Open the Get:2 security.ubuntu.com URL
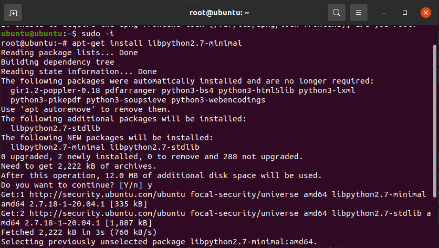The image size is (439, 248). (107, 213)
